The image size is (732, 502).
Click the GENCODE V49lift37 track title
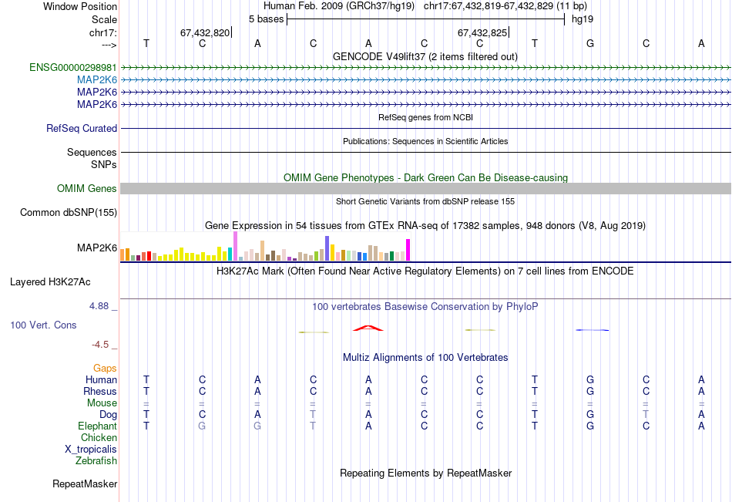coord(425,57)
